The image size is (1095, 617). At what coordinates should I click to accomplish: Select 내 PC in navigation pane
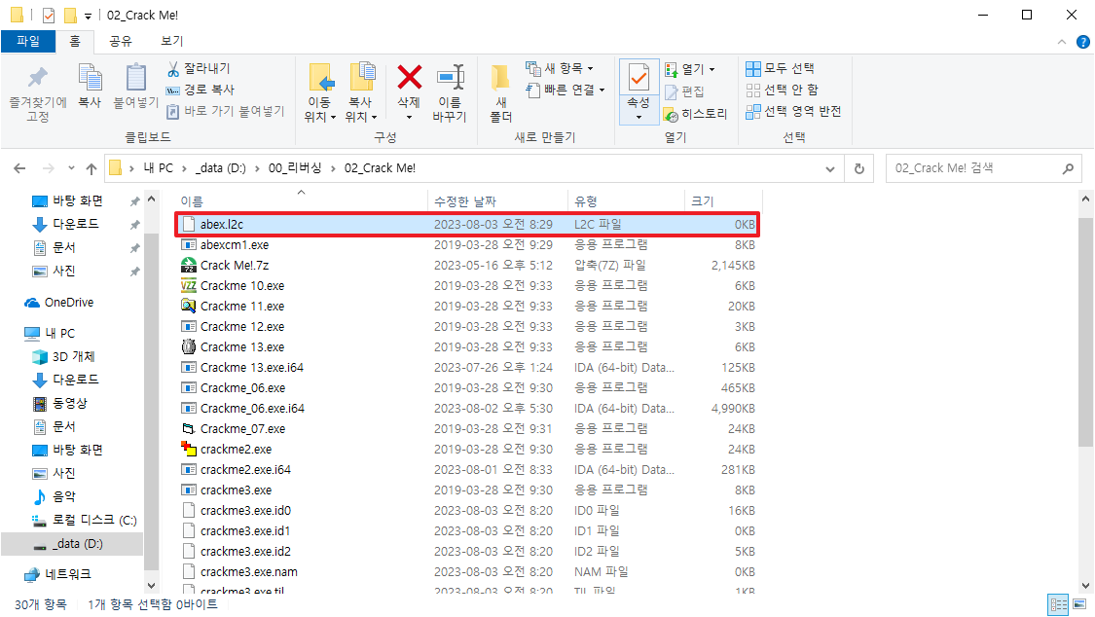(x=60, y=333)
